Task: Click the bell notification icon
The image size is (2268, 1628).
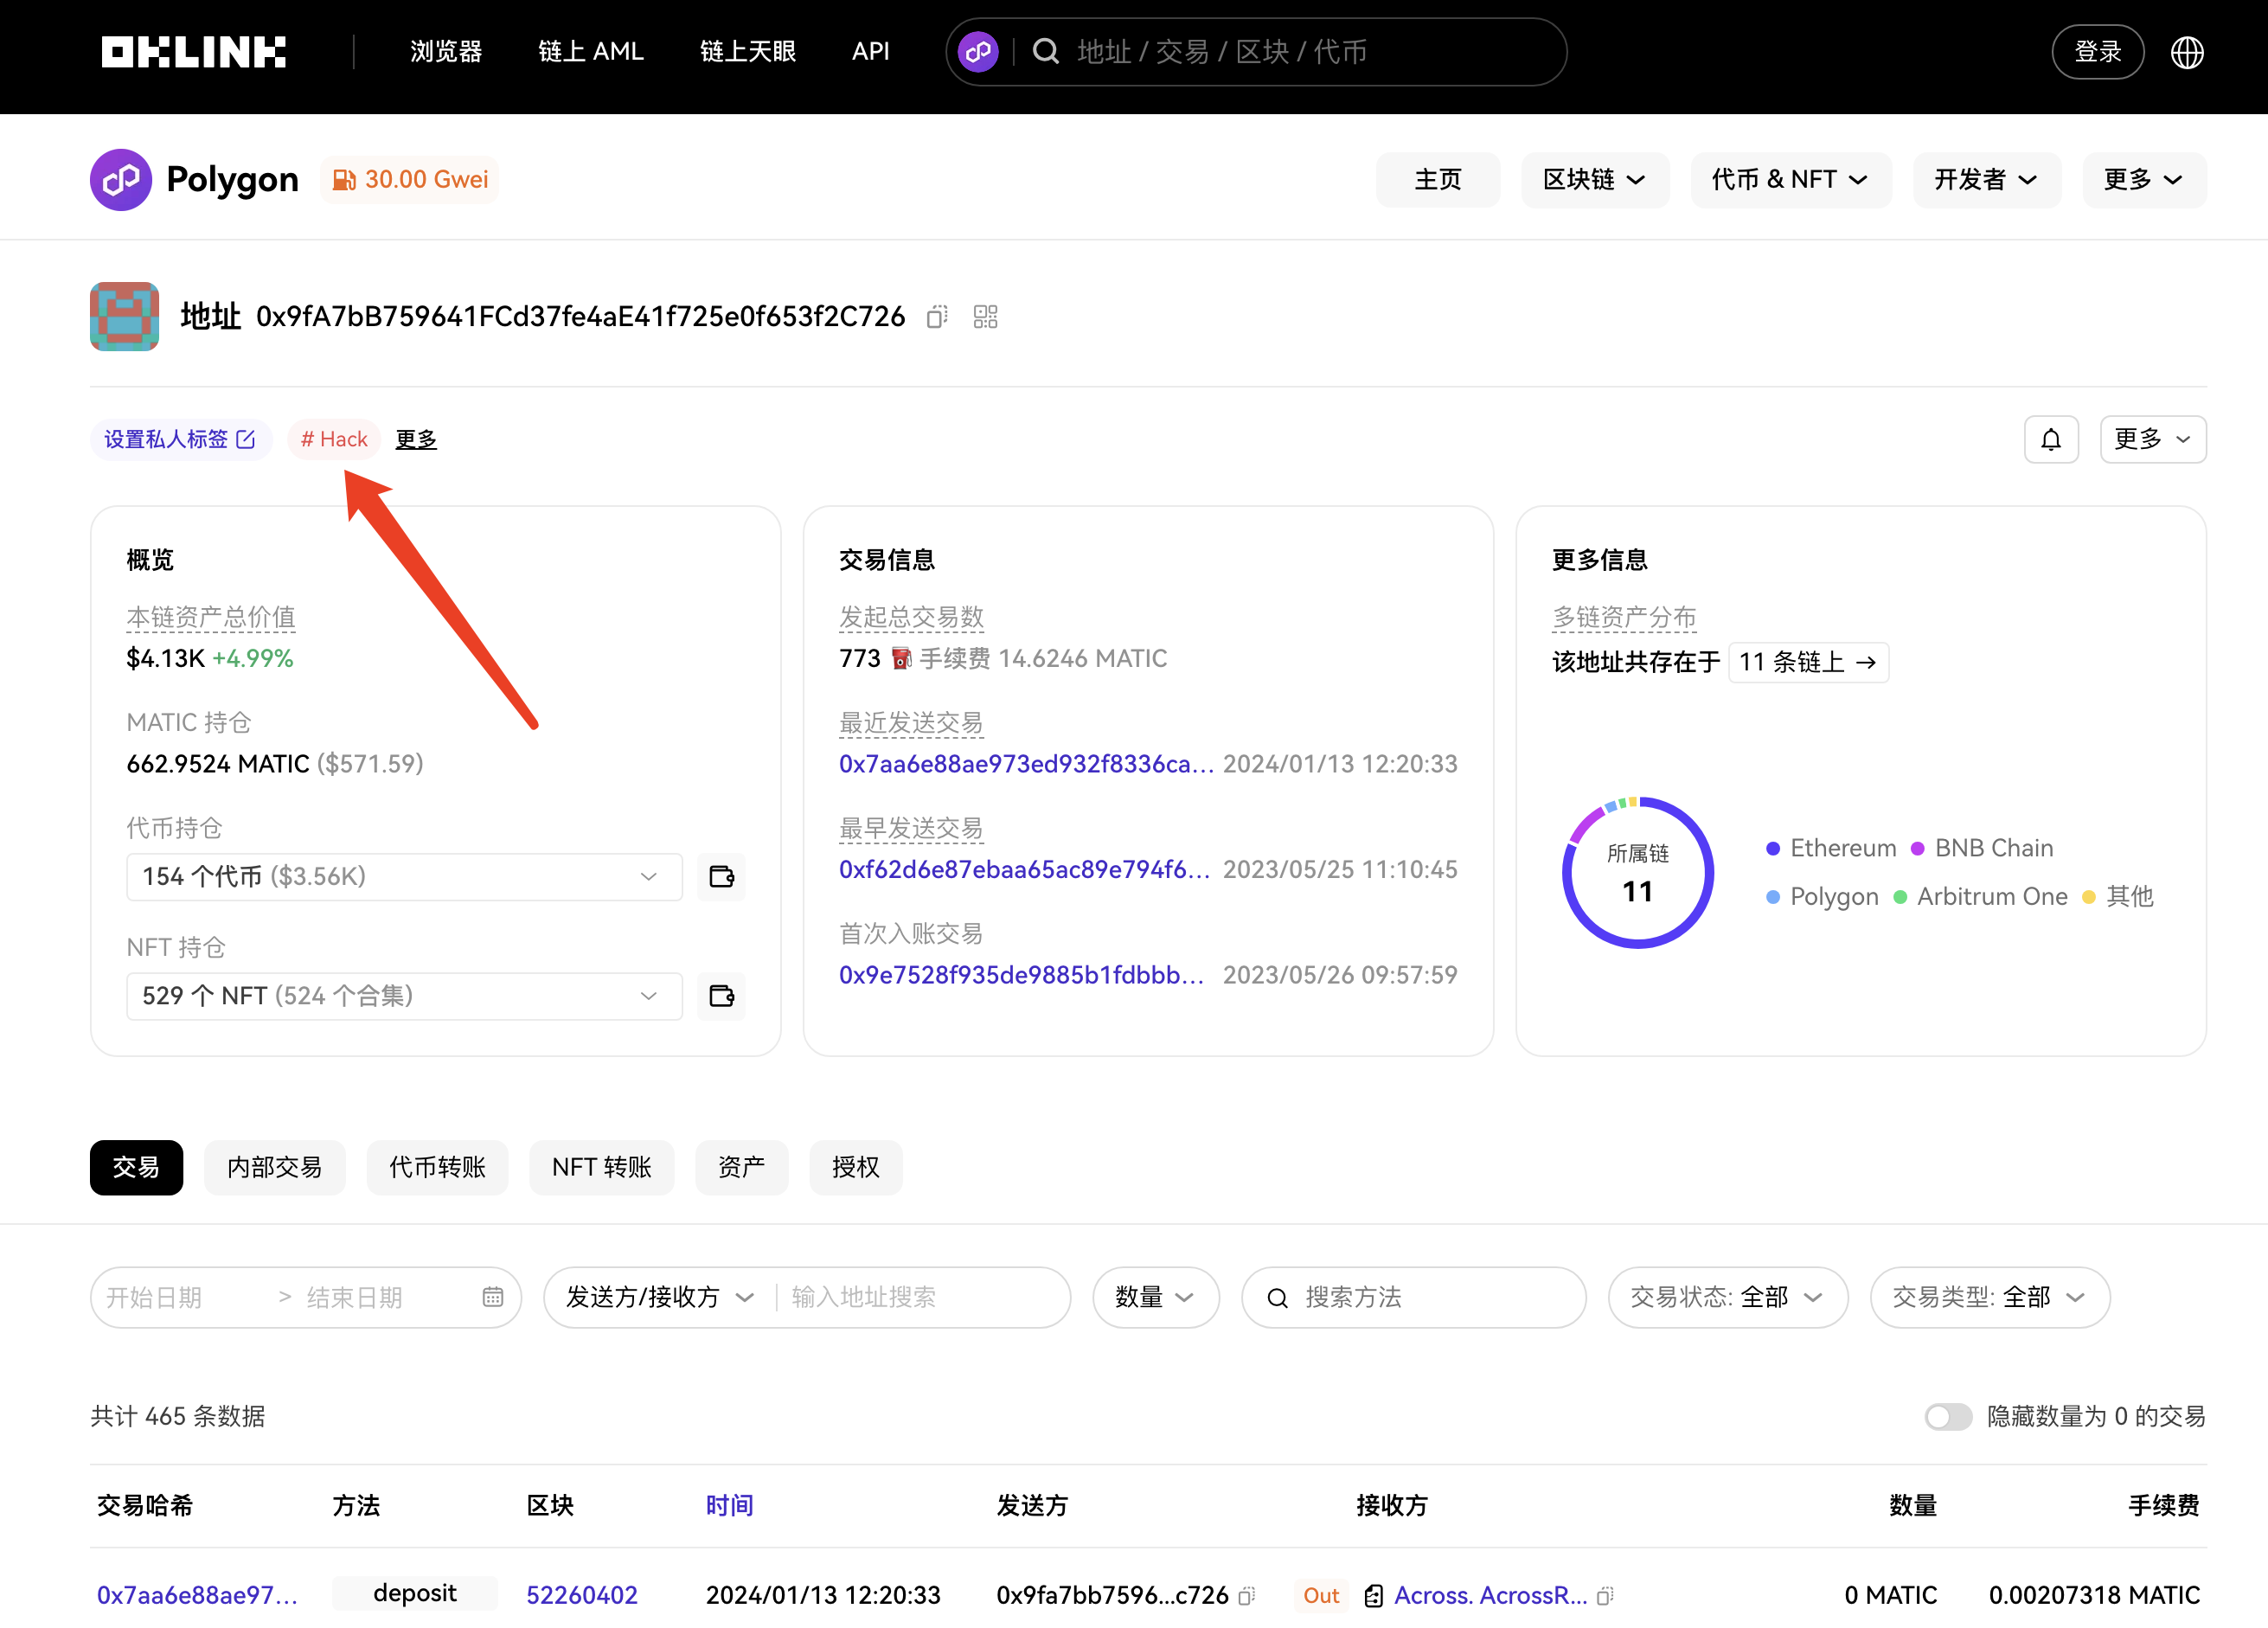Action: point(2051,440)
